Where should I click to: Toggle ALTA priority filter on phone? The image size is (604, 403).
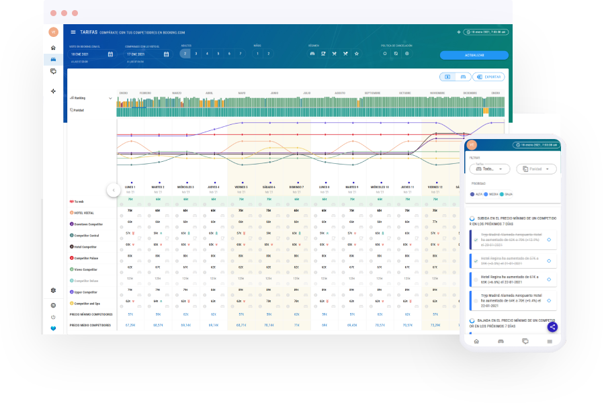[476, 194]
